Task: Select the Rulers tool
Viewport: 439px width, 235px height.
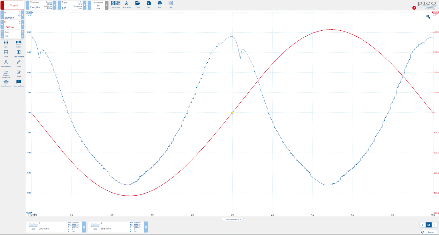Action: 19,63
